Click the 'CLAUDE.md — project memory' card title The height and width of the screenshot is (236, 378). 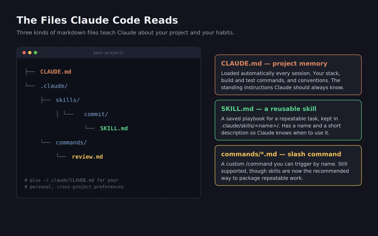pyautogui.click(x=274, y=64)
